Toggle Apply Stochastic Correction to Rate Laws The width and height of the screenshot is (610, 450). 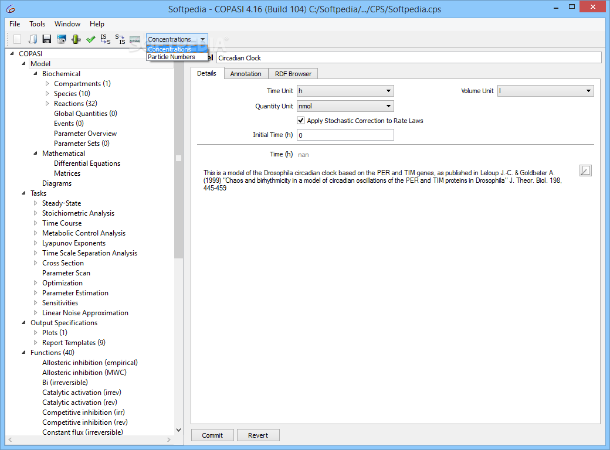(301, 121)
